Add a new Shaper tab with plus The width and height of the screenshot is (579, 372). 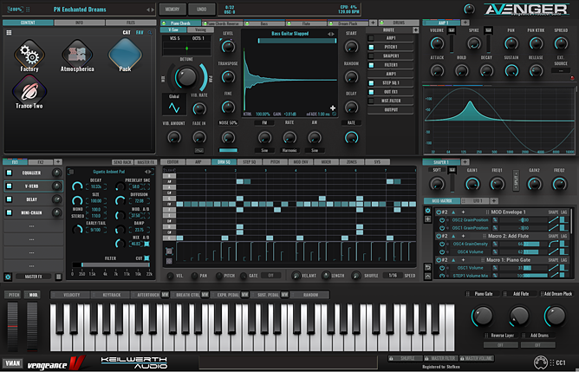pos(465,162)
